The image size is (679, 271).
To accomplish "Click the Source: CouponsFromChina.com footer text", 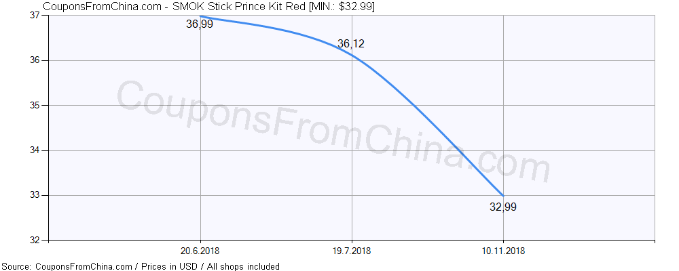I will 67,266.
